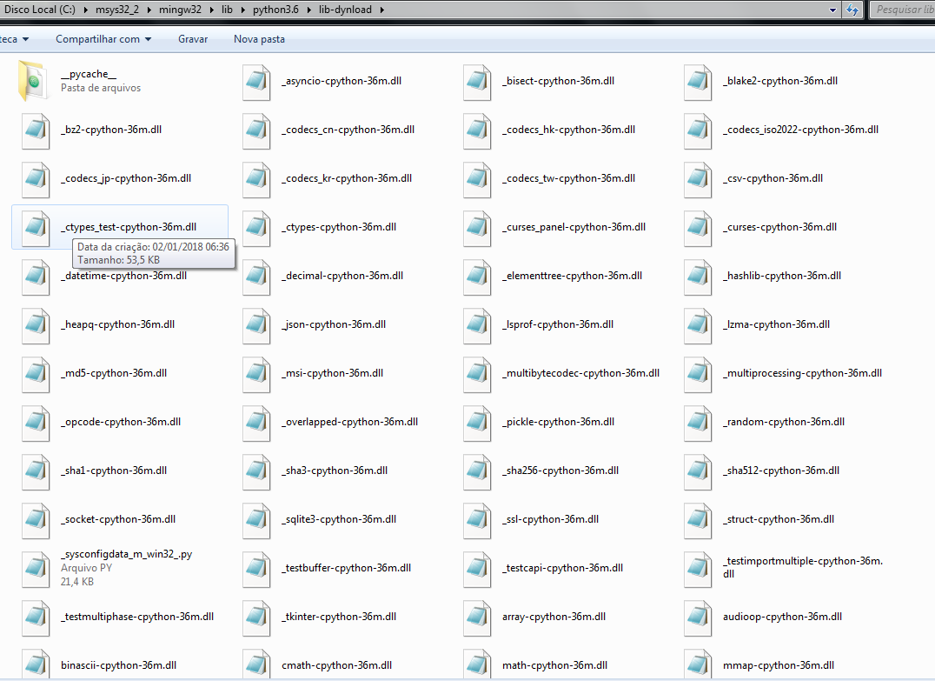
Task: Expand the arrow after lib in path
Action: click(x=242, y=10)
